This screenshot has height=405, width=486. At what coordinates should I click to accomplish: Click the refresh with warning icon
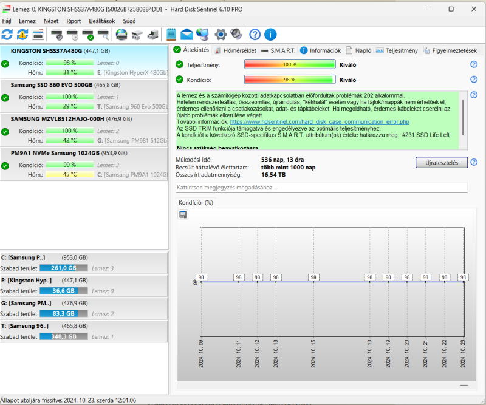point(22,35)
